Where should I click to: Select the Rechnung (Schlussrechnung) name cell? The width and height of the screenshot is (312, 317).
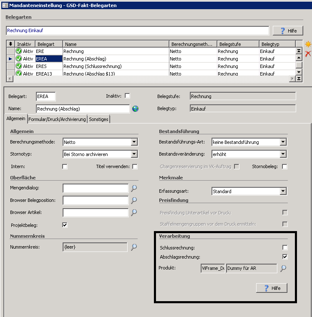pos(116,66)
